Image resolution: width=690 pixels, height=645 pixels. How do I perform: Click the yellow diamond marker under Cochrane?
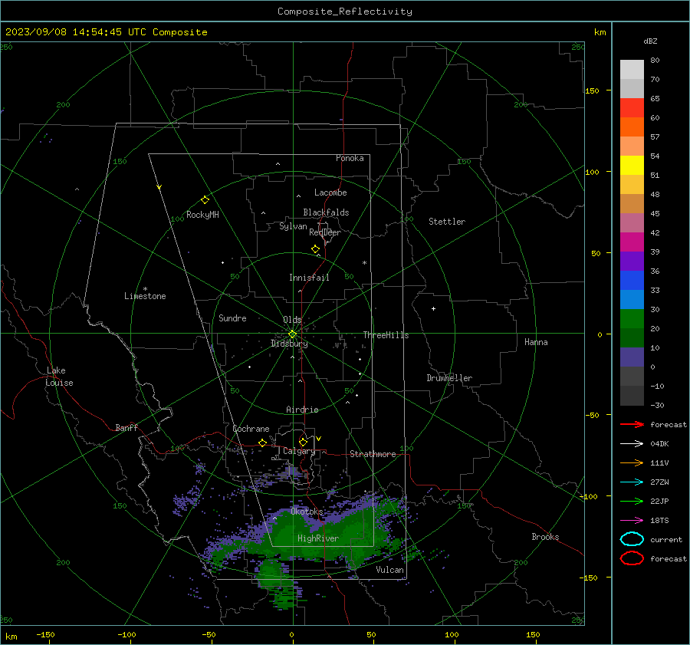point(262,443)
